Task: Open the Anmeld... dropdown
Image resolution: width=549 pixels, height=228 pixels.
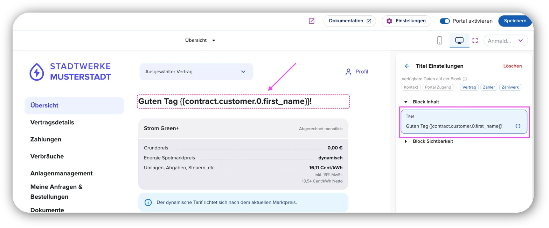Action: (x=506, y=41)
